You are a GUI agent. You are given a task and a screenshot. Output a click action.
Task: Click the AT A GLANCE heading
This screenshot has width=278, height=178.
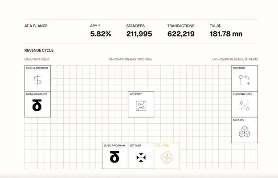coord(36,26)
